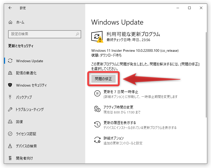This screenshot has width=211, height=168.
Task: Open 配信の最適化 settings page
Action: pos(45,73)
